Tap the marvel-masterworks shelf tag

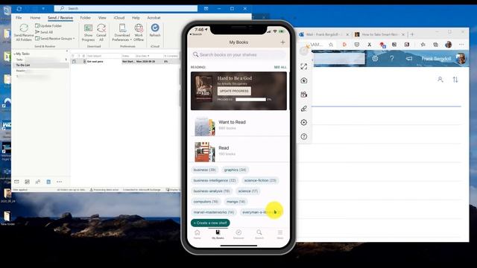[214, 212]
